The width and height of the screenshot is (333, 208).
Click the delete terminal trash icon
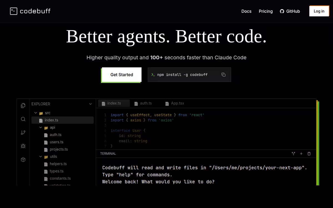pyautogui.click(x=309, y=154)
